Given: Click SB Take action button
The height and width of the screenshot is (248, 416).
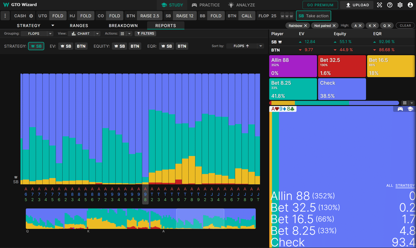Looking at the screenshot, I should pyautogui.click(x=313, y=16).
